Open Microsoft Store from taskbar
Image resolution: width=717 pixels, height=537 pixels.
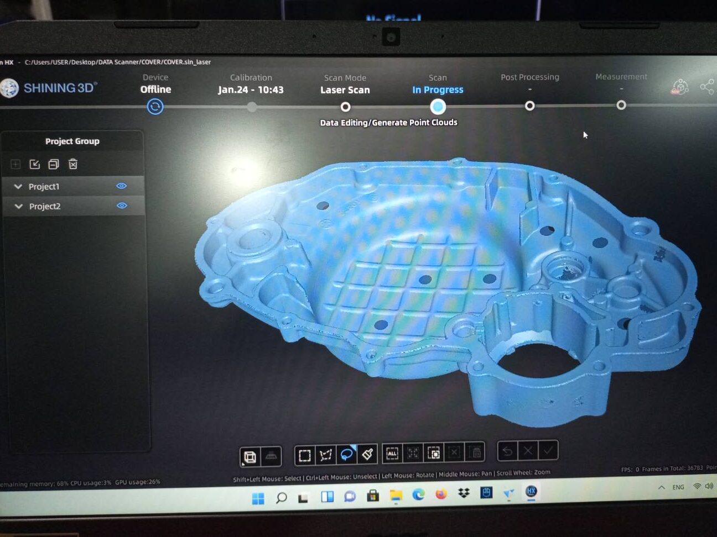[373, 496]
